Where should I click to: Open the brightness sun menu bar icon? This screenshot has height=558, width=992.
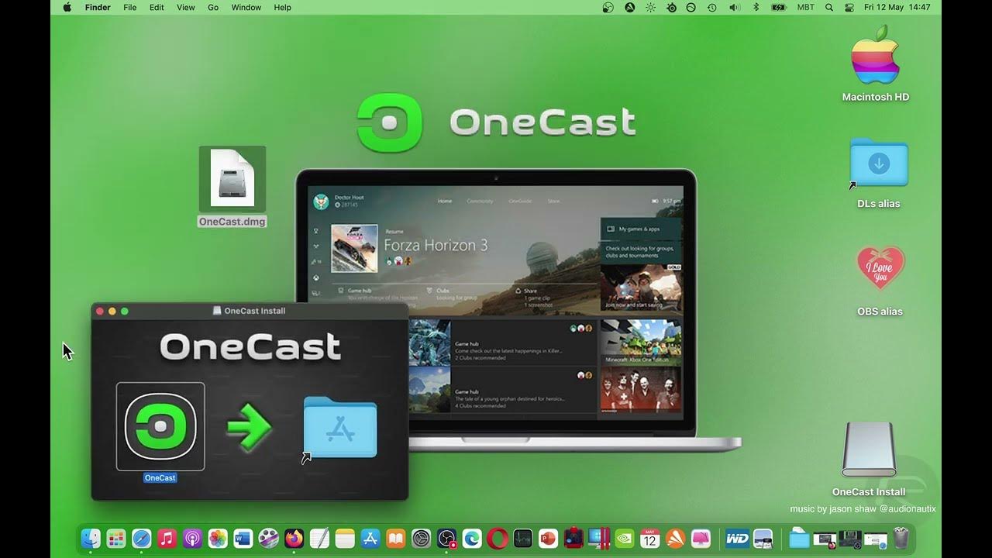coord(650,7)
